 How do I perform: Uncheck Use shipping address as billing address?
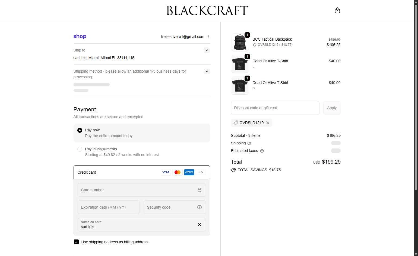[76, 242]
